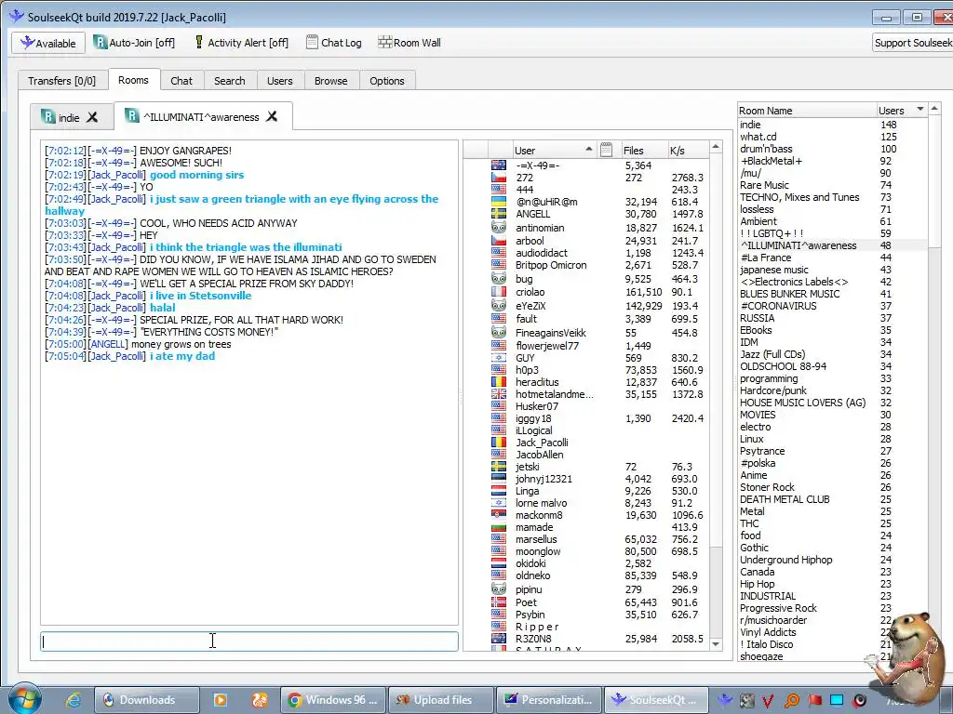Open Downloads taskbar window
The height and width of the screenshot is (714, 953).
[x=146, y=700]
